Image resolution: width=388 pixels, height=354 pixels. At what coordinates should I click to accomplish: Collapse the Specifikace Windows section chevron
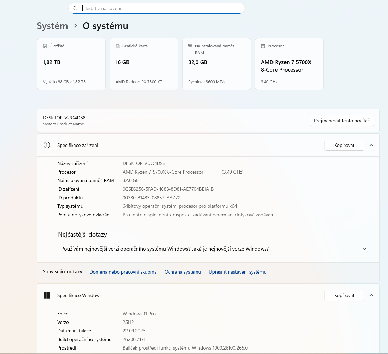[x=371, y=295]
